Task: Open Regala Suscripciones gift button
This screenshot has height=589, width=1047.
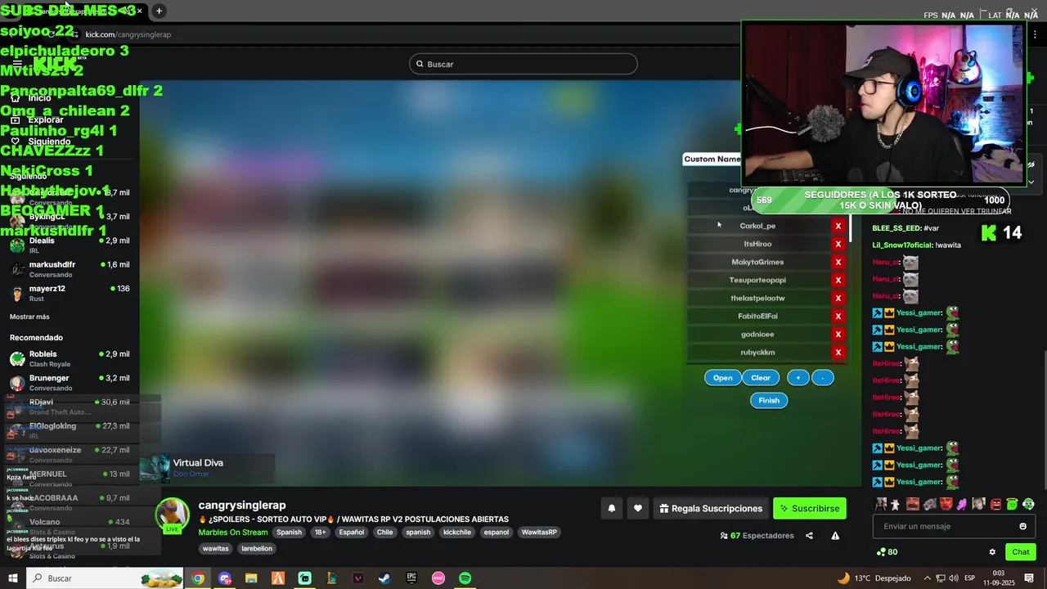Action: [x=710, y=508]
